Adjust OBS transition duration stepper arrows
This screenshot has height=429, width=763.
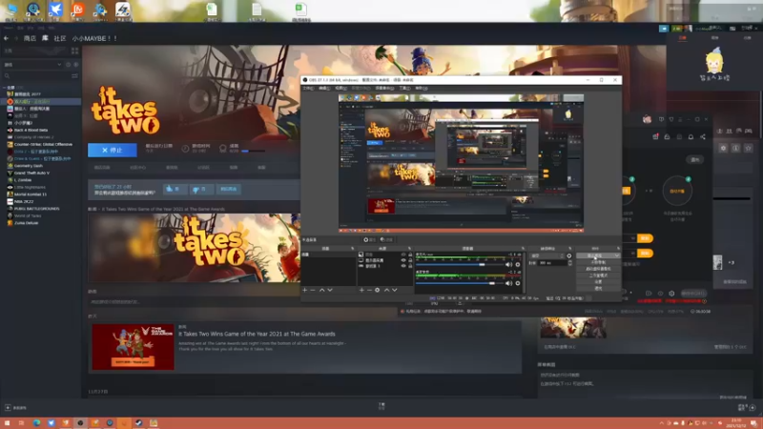click(x=569, y=263)
